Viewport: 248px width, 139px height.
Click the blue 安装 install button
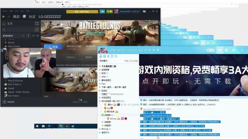pyautogui.click(x=53, y=47)
